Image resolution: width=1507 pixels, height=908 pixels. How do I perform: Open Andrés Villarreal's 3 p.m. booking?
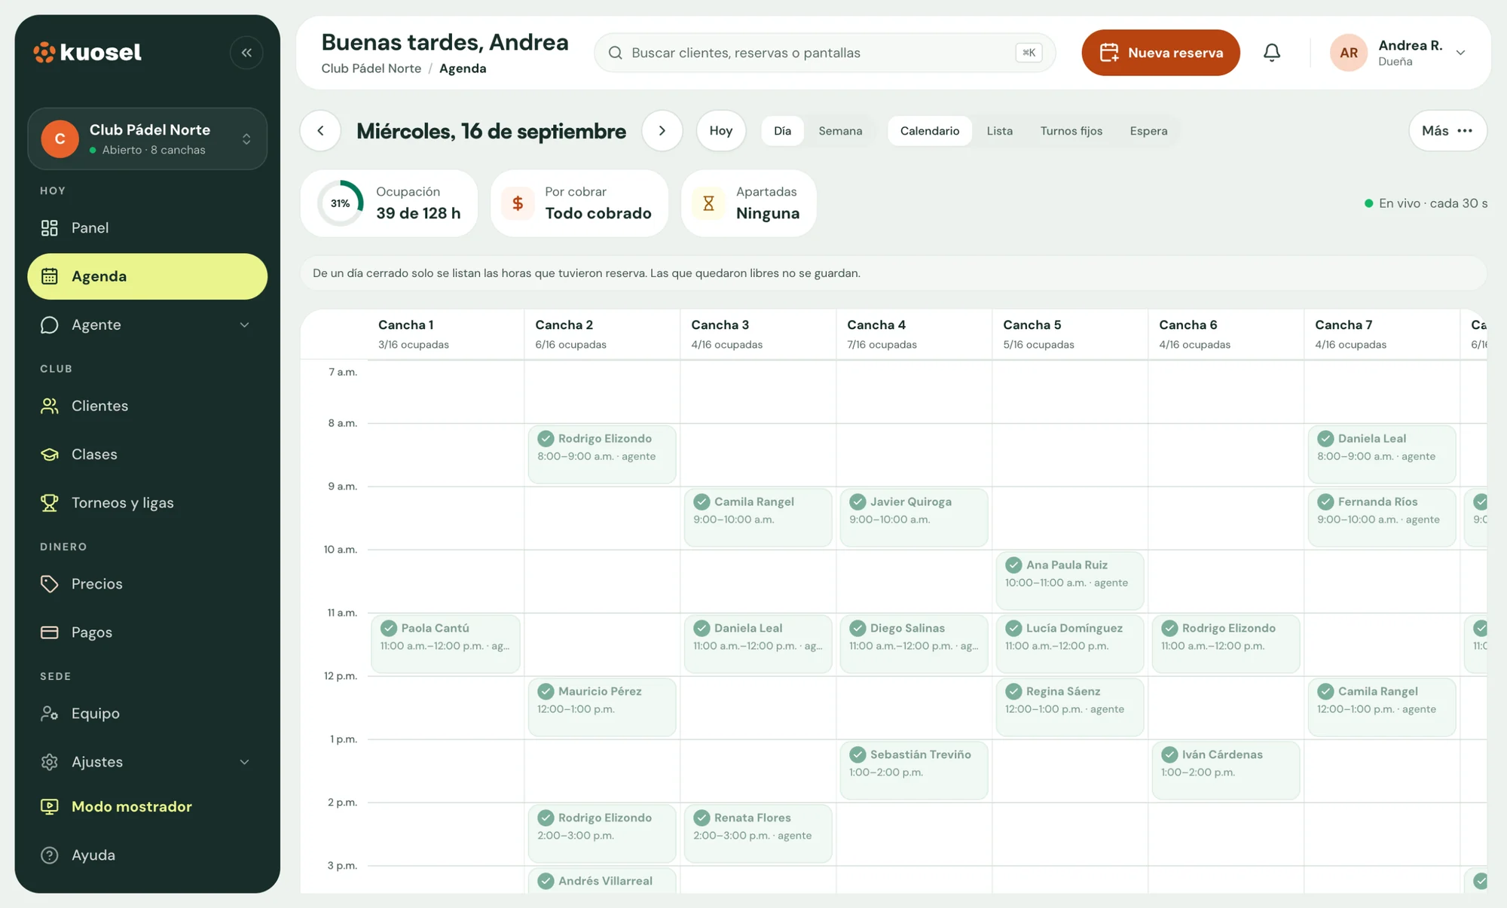tap(602, 880)
